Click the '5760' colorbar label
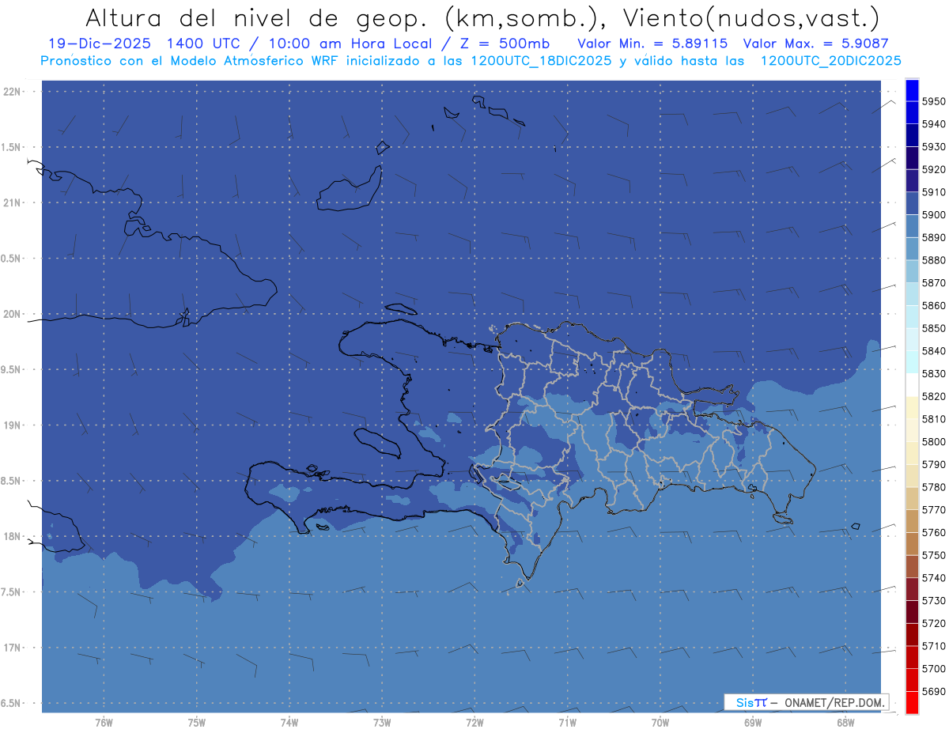Screen dimensions: 949x733 pos(934,532)
